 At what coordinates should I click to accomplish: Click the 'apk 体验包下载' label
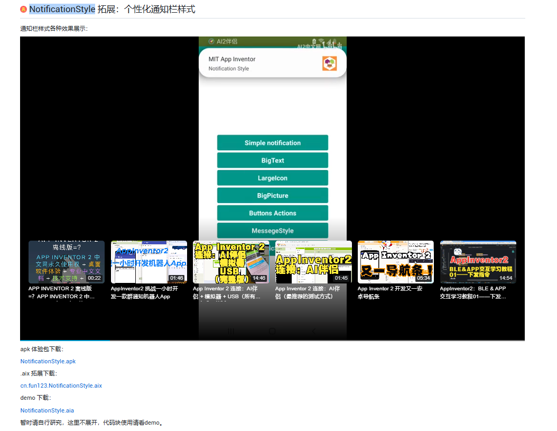point(42,349)
